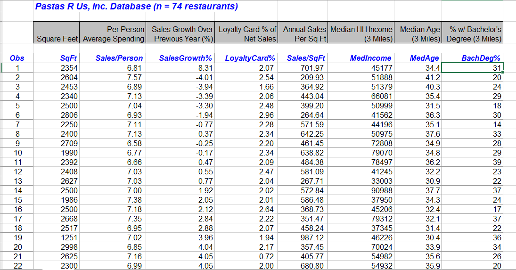
Task: Click 'Annual Sales Per Sq Ft' header
Action: pyautogui.click(x=303, y=33)
